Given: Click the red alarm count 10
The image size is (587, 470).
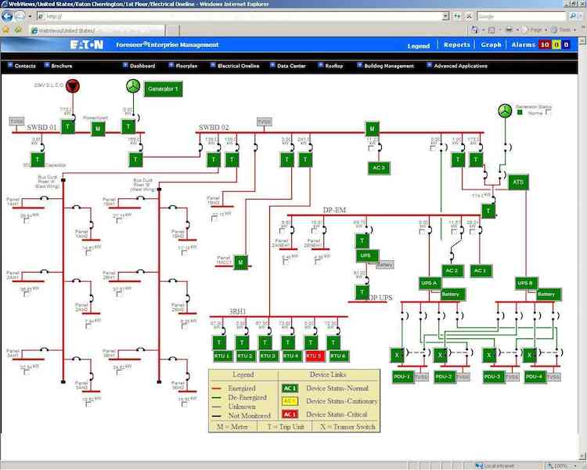Looking at the screenshot, I should pos(545,45).
